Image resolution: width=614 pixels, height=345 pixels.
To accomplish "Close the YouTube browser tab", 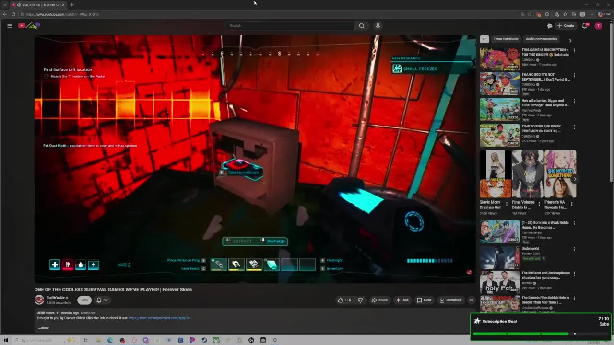I will tap(63, 5).
